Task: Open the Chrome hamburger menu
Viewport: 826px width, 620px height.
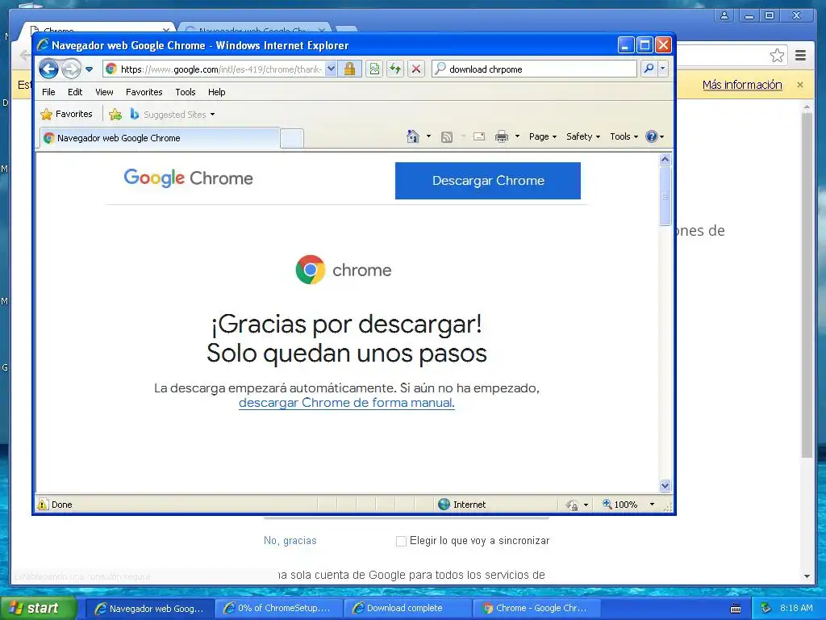Action: coord(801,56)
